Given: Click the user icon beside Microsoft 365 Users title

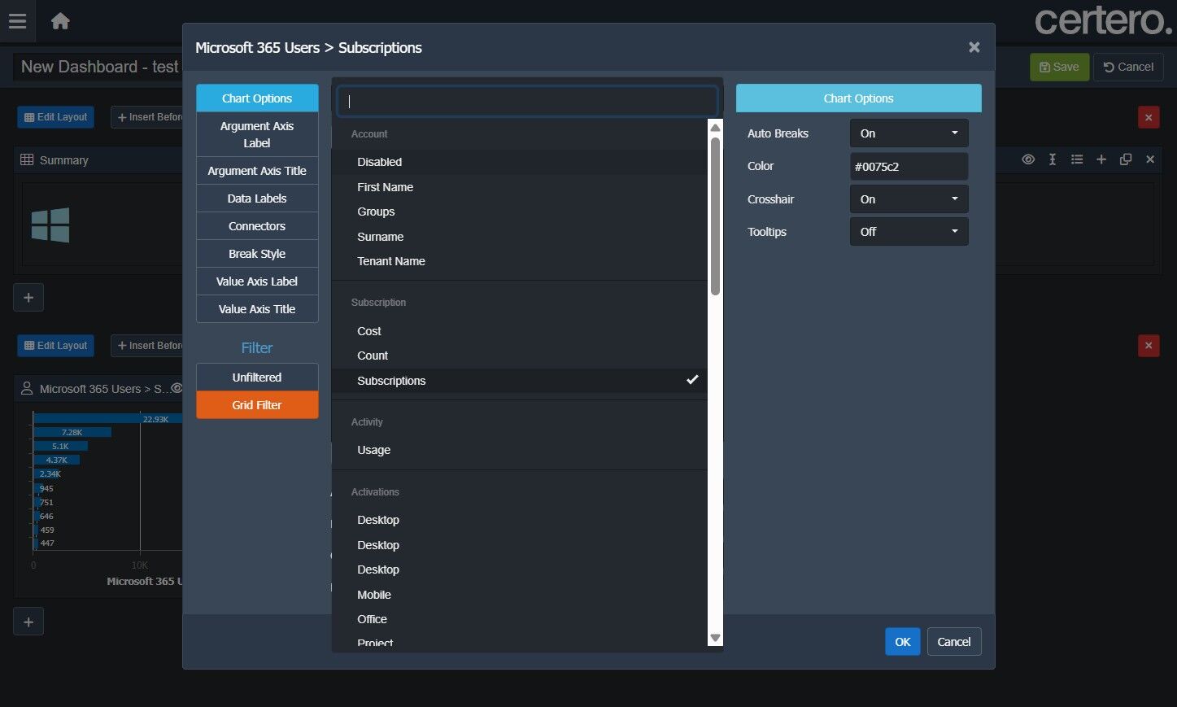Looking at the screenshot, I should pos(27,388).
